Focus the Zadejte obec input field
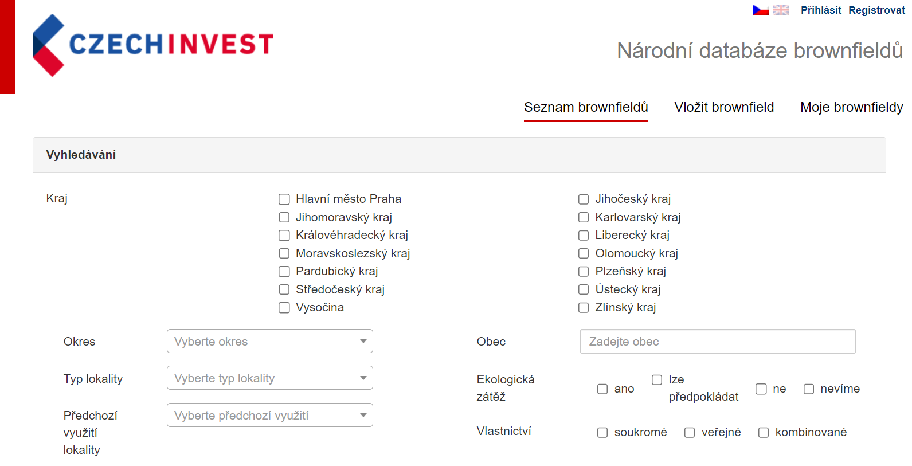The width and height of the screenshot is (912, 466). [x=717, y=342]
